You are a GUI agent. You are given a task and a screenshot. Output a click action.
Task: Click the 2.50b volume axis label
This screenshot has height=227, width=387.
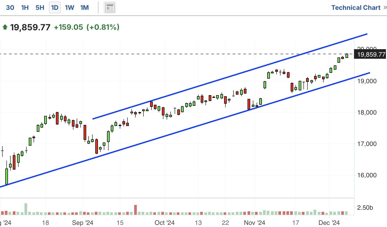coord(365,208)
